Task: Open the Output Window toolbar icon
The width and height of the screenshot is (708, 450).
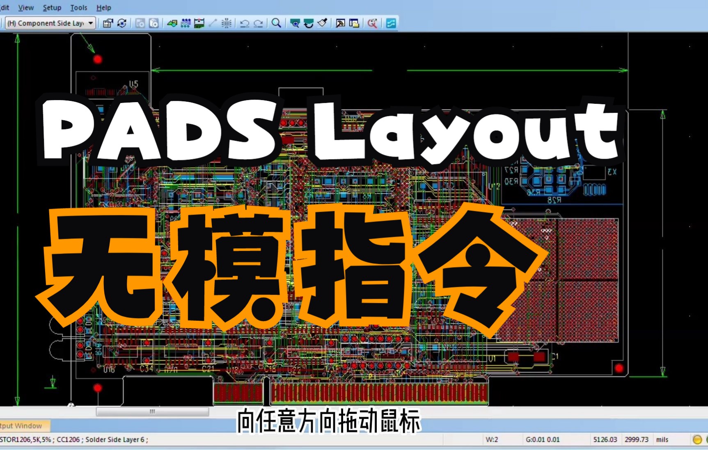Action: click(340, 23)
